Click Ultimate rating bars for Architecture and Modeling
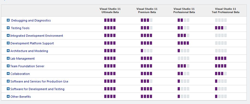This screenshot has width=250, height=104. pos(110,51)
